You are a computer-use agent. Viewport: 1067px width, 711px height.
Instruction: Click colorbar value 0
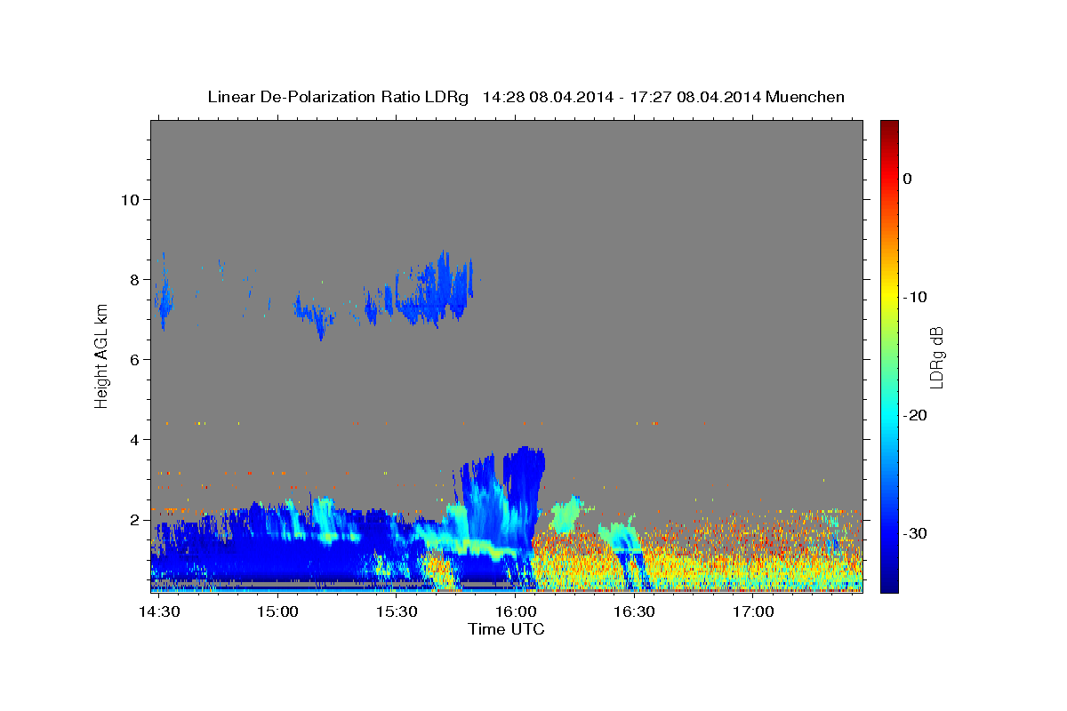tap(907, 179)
